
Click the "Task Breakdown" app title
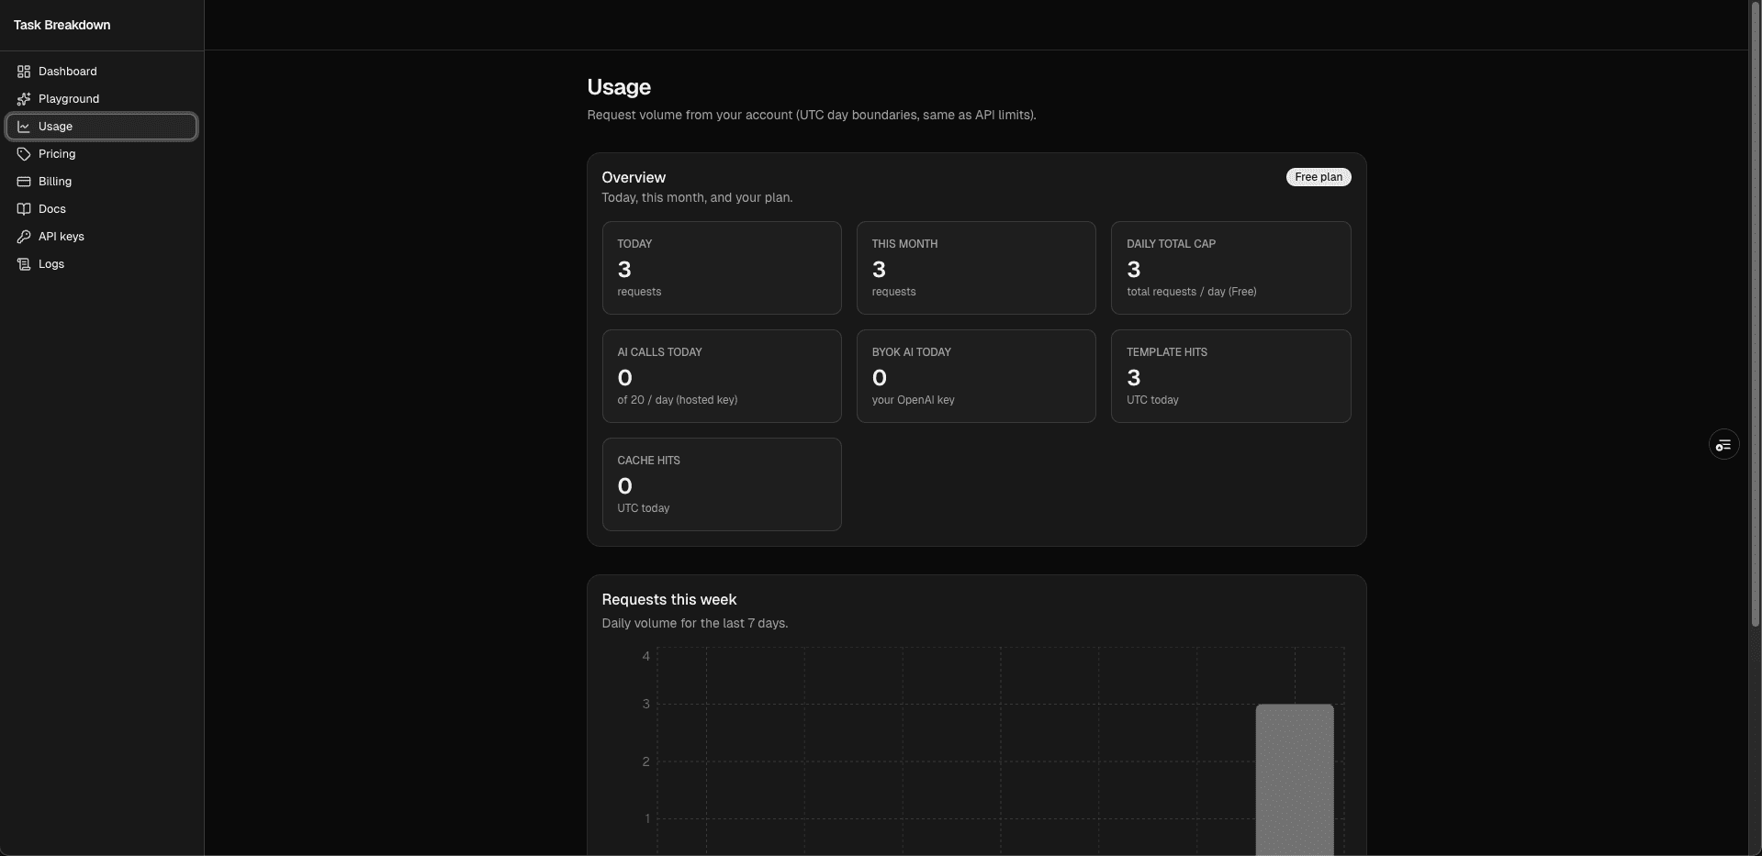click(61, 25)
